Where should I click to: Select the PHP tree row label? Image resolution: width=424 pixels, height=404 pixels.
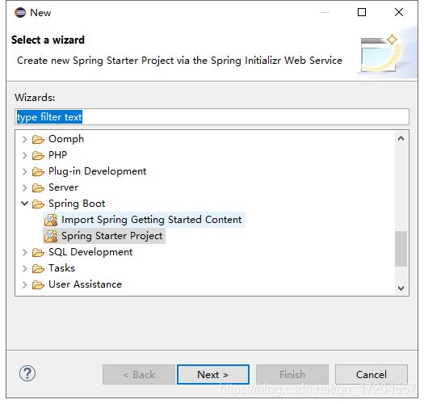click(58, 155)
